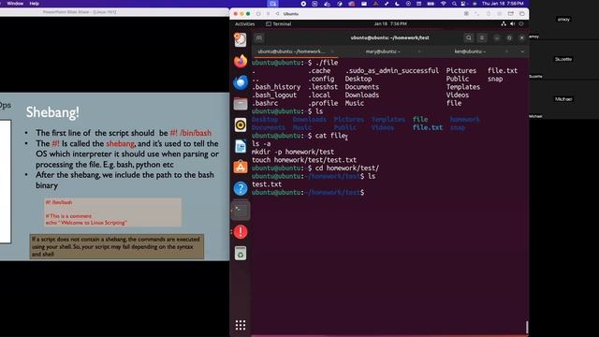Launch LibreOffice Writer from the dock

point(241,146)
